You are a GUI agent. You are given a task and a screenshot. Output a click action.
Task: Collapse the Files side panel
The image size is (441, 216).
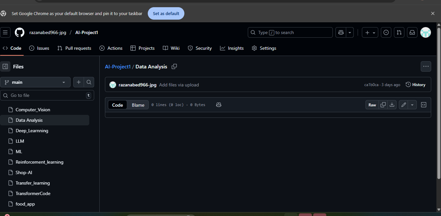5,66
